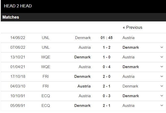
Task: Open the 1 - 2 score result
Action: 107,47
